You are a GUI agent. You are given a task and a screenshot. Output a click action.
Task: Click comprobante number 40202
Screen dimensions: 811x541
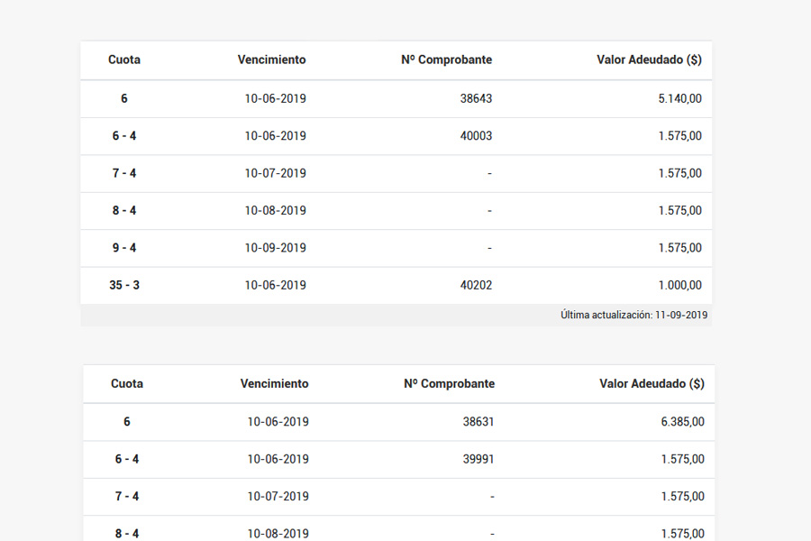coord(476,285)
